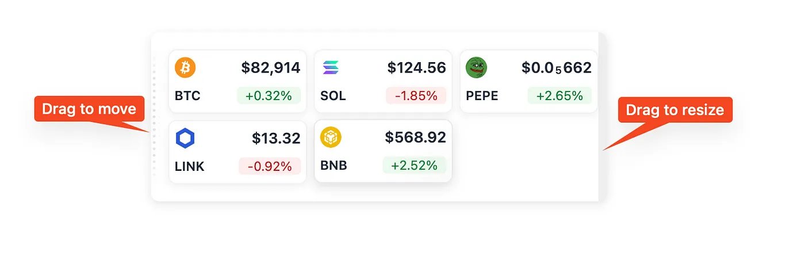Click SOL's -1.85% change badge
The image size is (805, 256).
pyautogui.click(x=416, y=95)
